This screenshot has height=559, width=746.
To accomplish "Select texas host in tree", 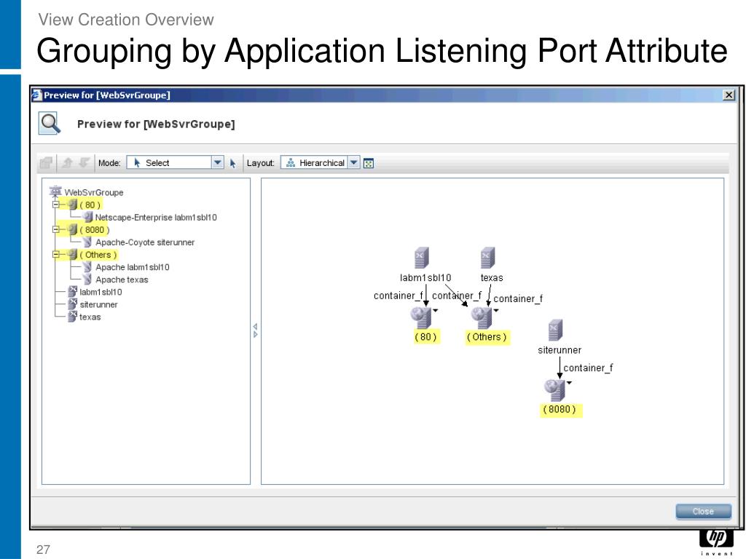I will click(90, 317).
